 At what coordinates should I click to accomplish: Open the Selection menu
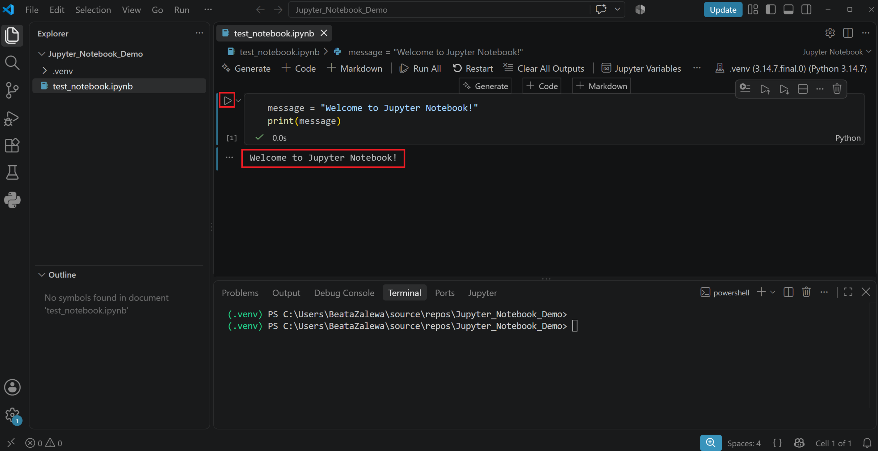coord(93,10)
